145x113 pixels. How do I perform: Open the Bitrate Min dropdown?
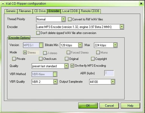pos(71,45)
